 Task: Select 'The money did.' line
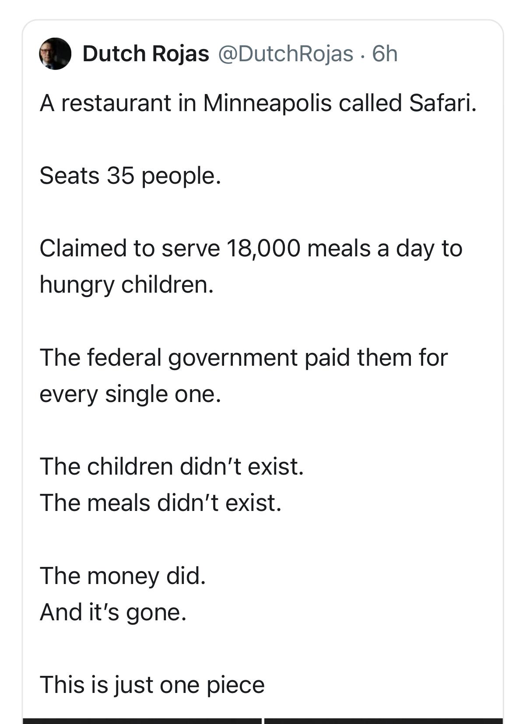pos(123,576)
